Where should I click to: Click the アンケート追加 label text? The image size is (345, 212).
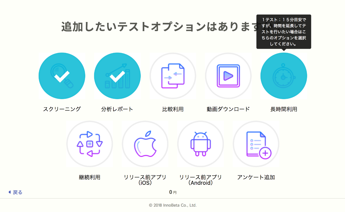tap(256, 177)
